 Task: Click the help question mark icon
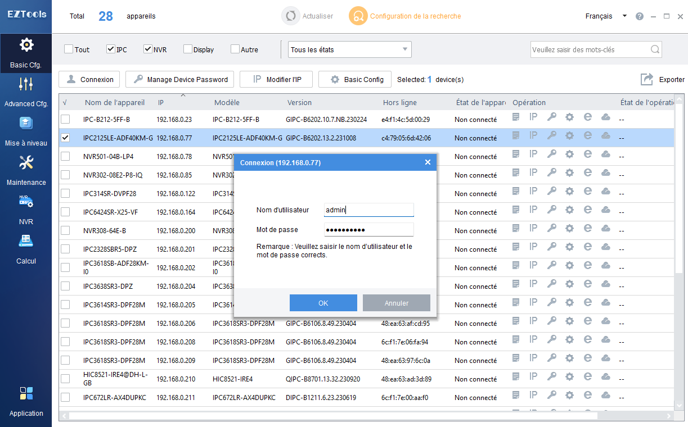pyautogui.click(x=640, y=16)
